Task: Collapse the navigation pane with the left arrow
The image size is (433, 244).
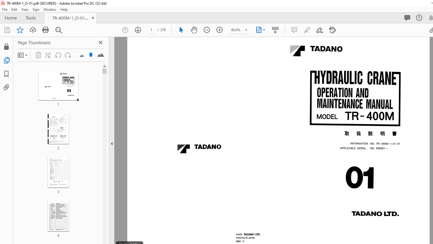Action: [x=112, y=144]
